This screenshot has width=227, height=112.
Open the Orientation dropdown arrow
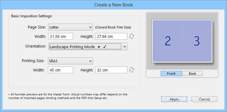(x=125, y=47)
